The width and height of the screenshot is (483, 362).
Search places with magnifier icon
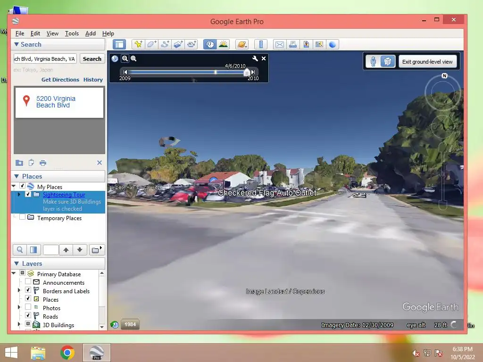point(20,250)
